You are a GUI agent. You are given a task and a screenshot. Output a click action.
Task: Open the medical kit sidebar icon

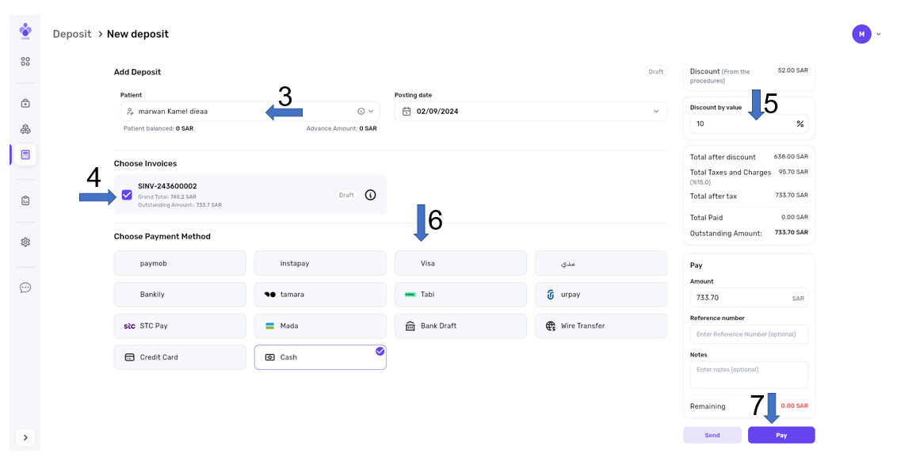click(25, 103)
